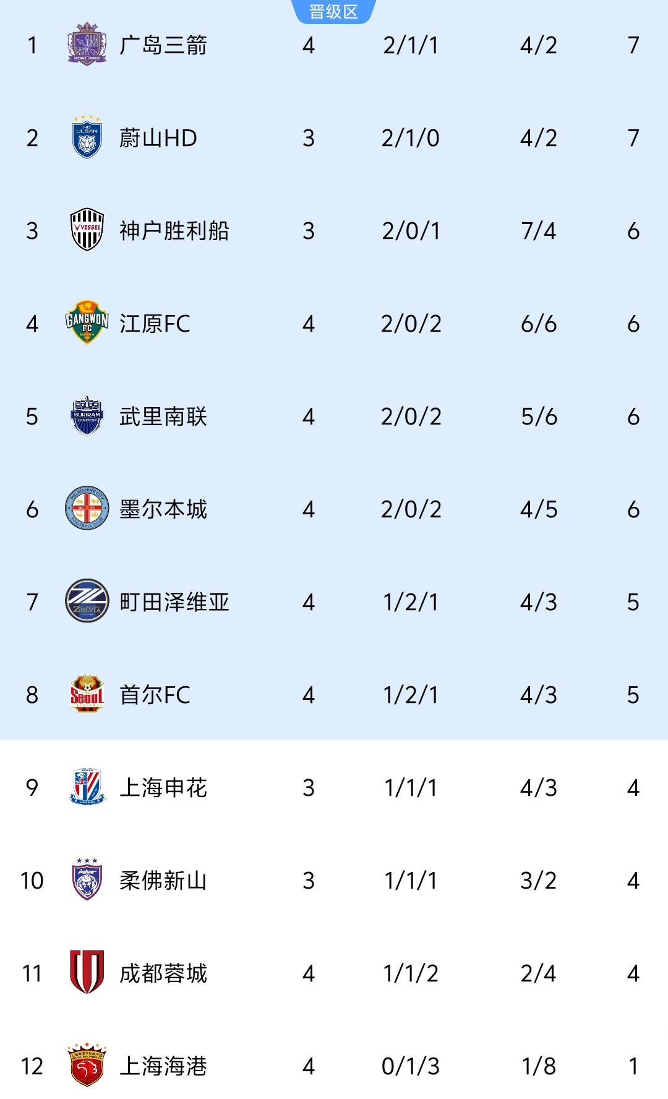Viewport: 668px width, 1099px height.
Task: Click 蔚山HD record 2/1/0
Action: [x=410, y=138]
